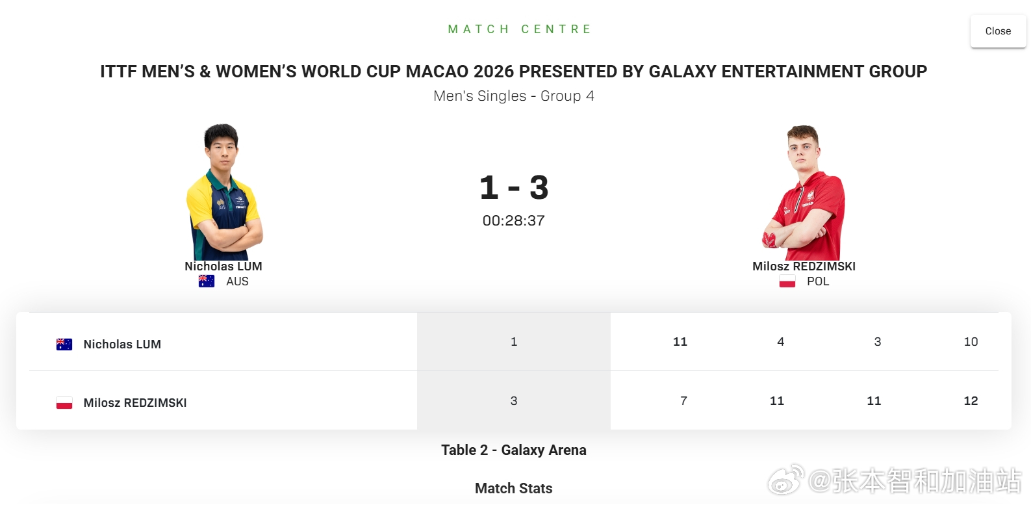1031x505 pixels.
Task: Click the Polish flag in the score table
Action: (x=64, y=403)
